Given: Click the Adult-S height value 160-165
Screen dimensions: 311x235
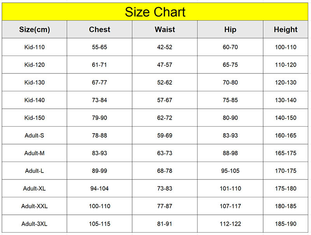Looking at the screenshot, I should pos(286,135).
